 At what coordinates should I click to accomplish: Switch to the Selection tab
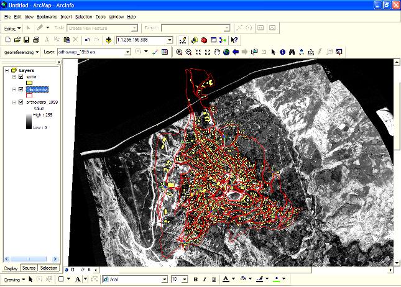click(x=48, y=268)
